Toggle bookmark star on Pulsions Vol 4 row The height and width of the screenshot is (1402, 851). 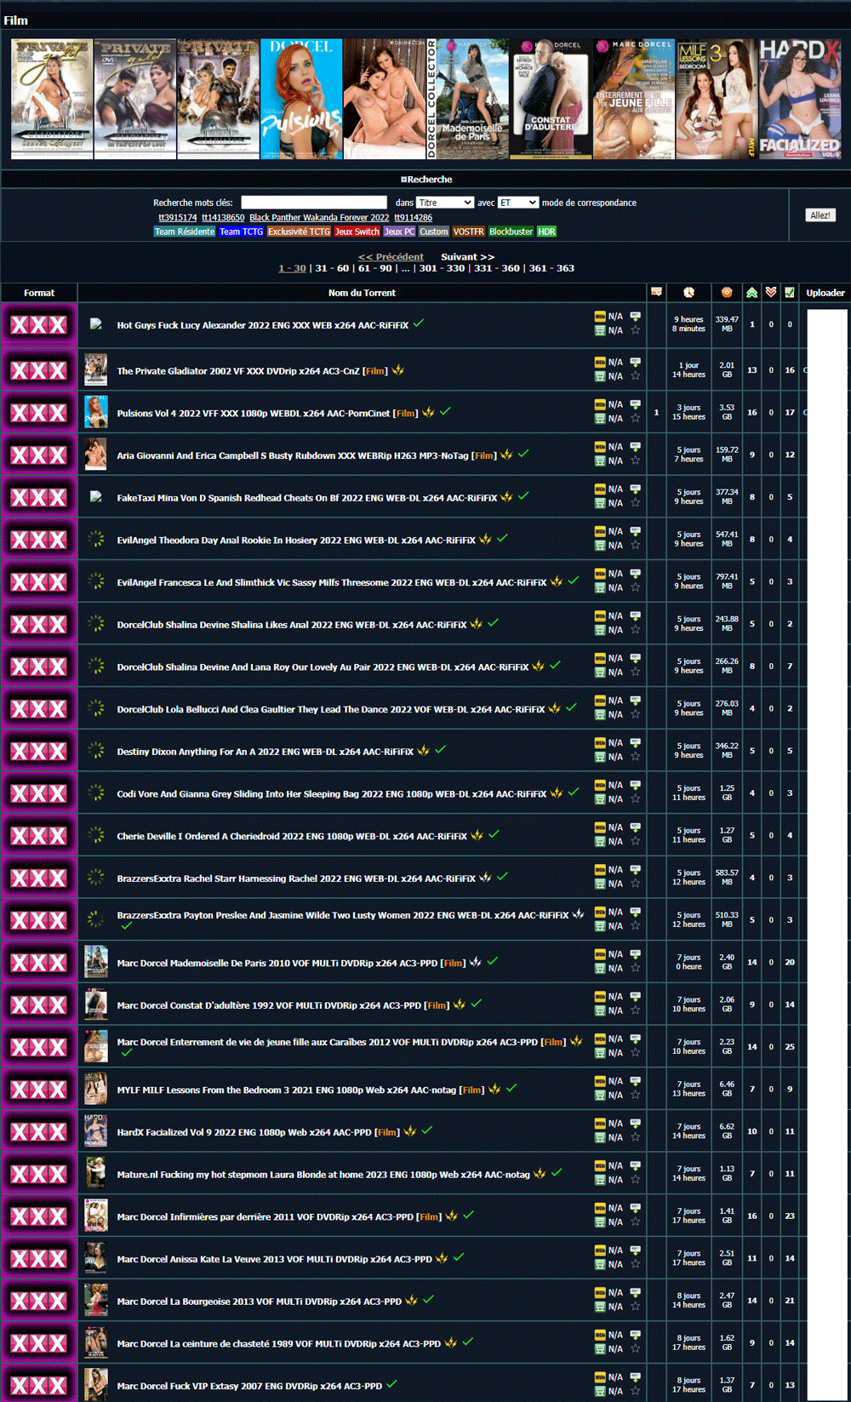point(635,418)
